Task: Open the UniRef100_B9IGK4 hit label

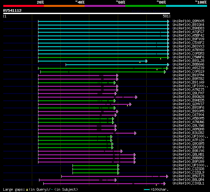Action: click(188, 25)
